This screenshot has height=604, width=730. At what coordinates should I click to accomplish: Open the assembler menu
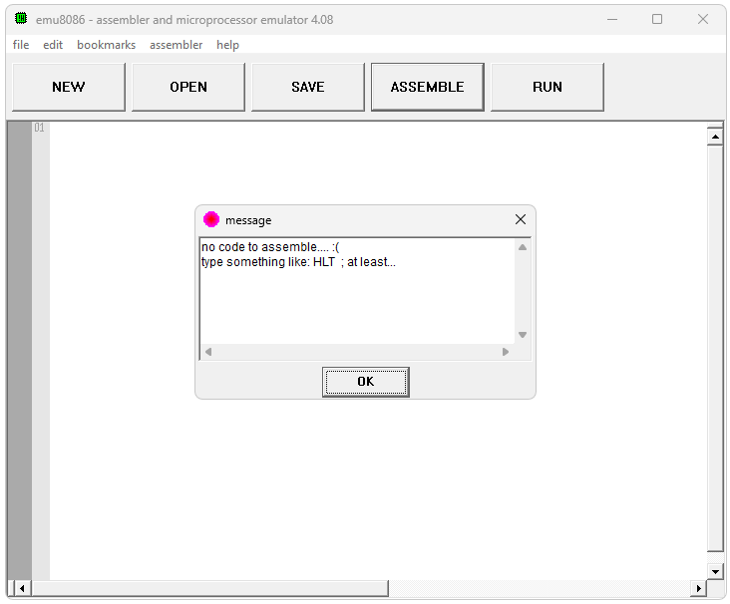pyautogui.click(x=176, y=45)
